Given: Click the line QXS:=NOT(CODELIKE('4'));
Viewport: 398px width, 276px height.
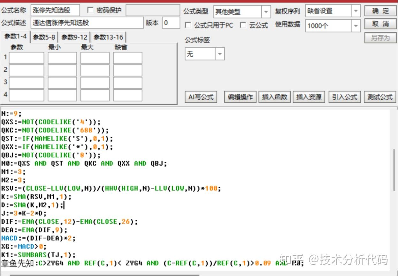Looking at the screenshot, I should [x=51, y=122].
